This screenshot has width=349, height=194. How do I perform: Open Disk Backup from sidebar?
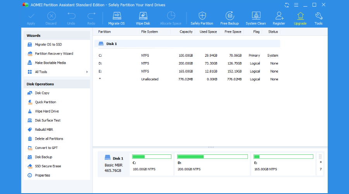tap(43, 157)
